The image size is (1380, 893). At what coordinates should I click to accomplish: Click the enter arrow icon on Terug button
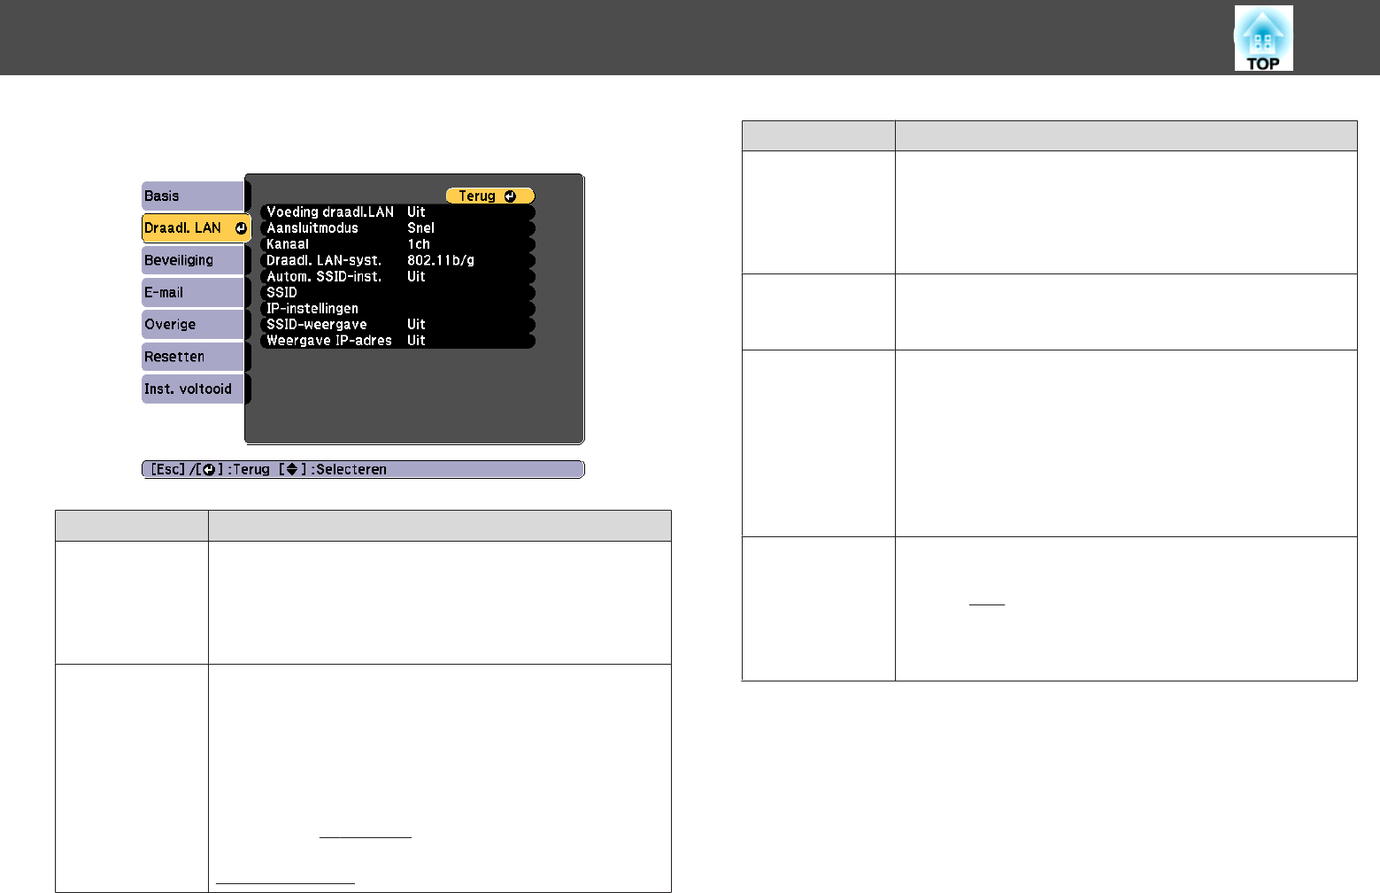coord(510,196)
